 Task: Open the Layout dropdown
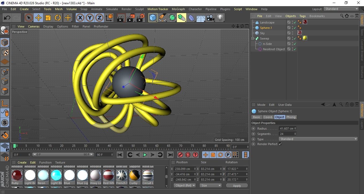point(341,9)
